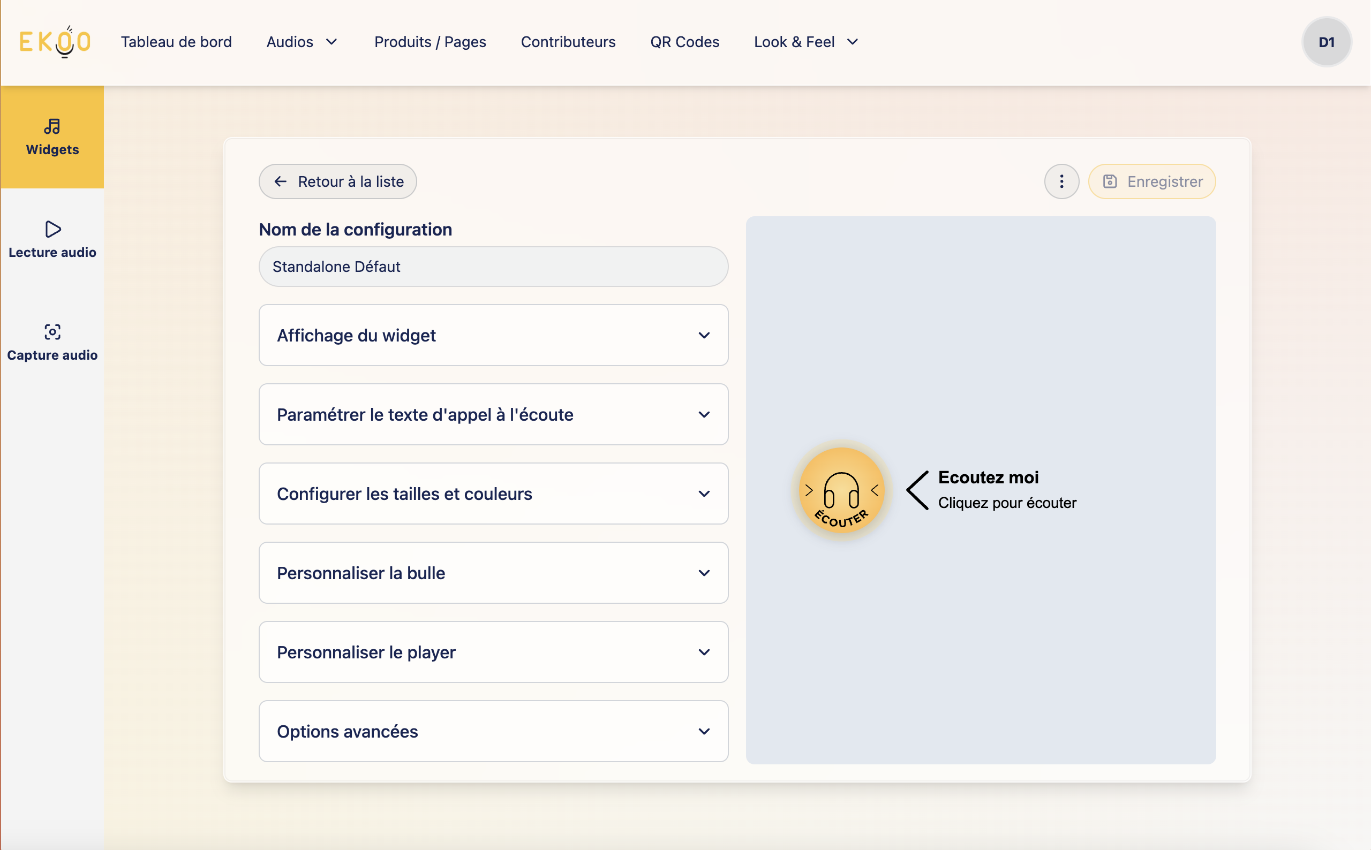Open the Capture audio sidebar section

coord(52,343)
